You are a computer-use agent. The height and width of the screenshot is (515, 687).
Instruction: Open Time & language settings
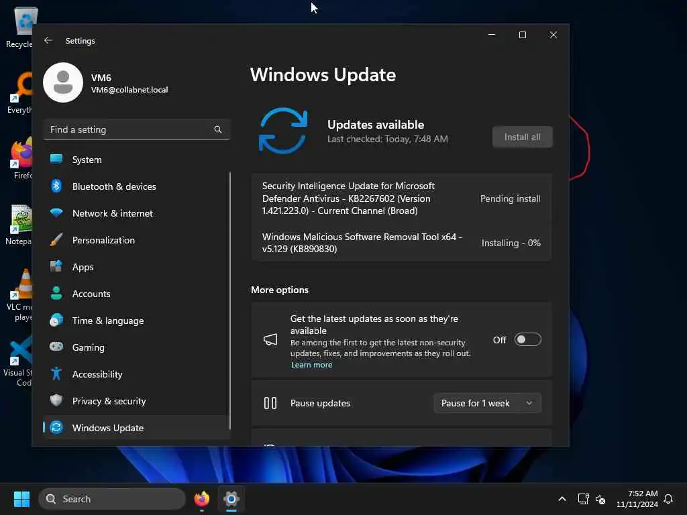click(x=137, y=321)
